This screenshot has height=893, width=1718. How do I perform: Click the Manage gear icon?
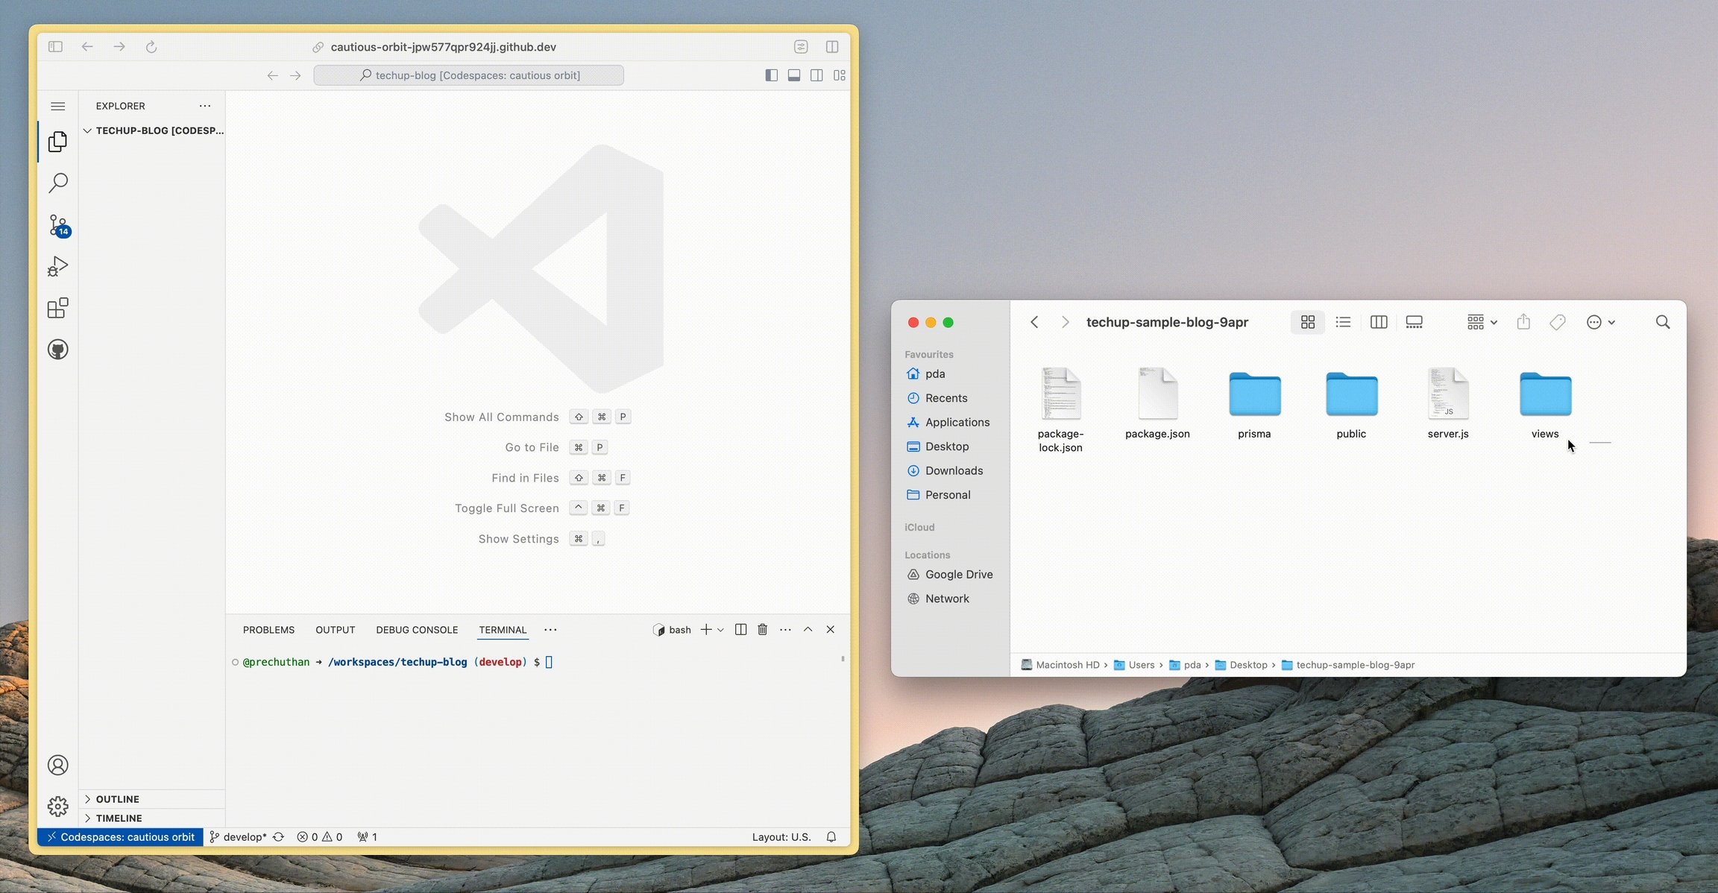click(58, 807)
